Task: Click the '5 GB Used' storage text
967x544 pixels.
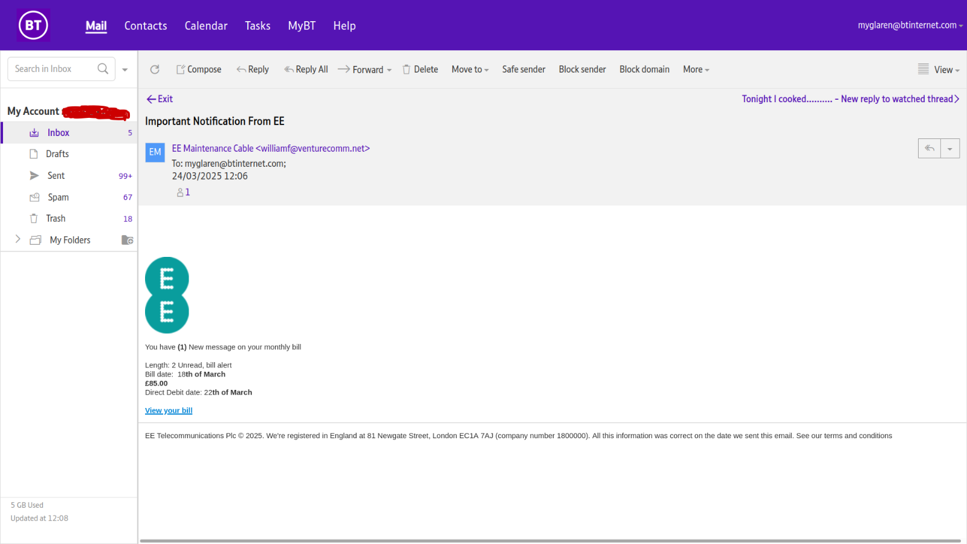Action: tap(27, 505)
